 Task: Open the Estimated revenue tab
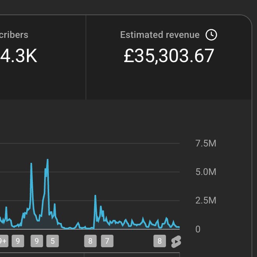tap(169, 57)
